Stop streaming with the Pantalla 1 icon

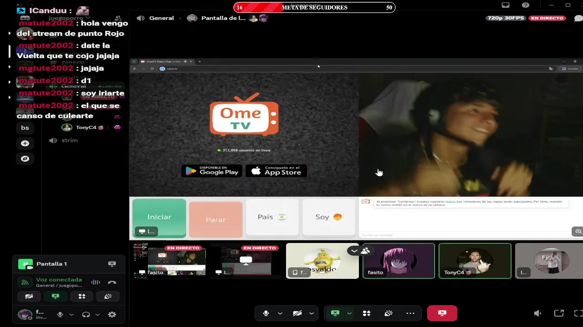pyautogui.click(x=112, y=264)
